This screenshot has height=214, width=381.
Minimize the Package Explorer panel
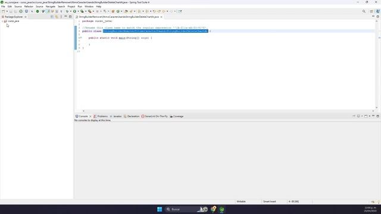pyautogui.click(x=65, y=17)
